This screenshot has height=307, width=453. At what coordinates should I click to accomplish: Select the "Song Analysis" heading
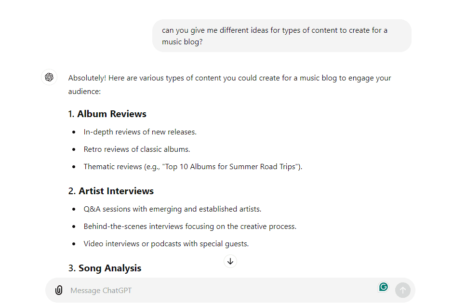(110, 268)
